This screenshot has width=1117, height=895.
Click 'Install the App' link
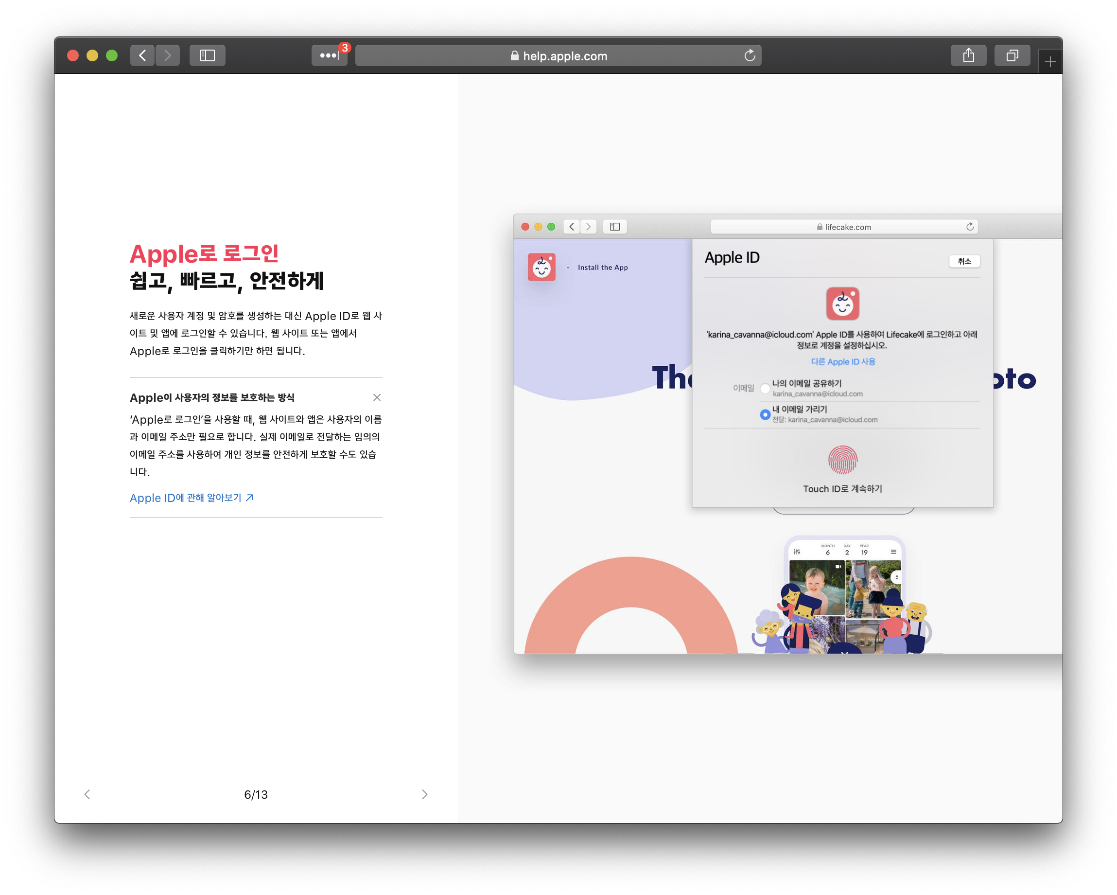[603, 268]
